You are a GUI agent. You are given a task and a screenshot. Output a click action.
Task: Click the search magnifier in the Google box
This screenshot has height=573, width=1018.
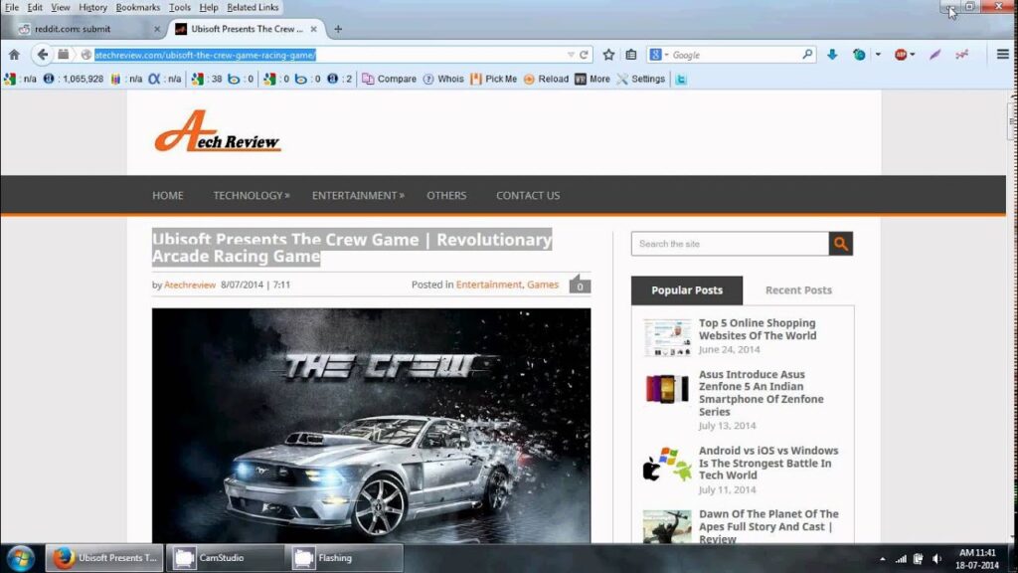807,55
